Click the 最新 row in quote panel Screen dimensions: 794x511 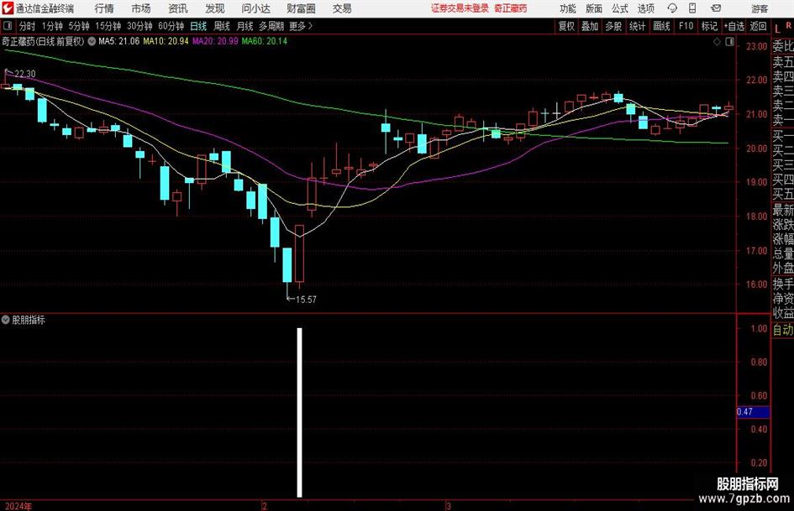click(x=783, y=210)
